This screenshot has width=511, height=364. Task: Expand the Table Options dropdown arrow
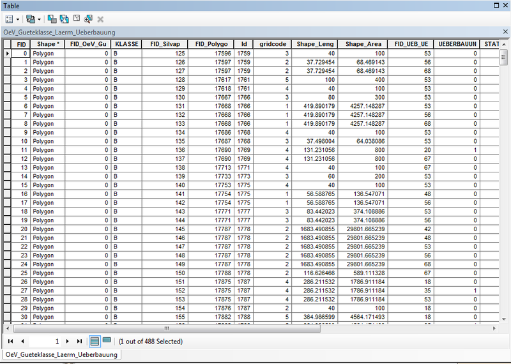pyautogui.click(x=17, y=20)
